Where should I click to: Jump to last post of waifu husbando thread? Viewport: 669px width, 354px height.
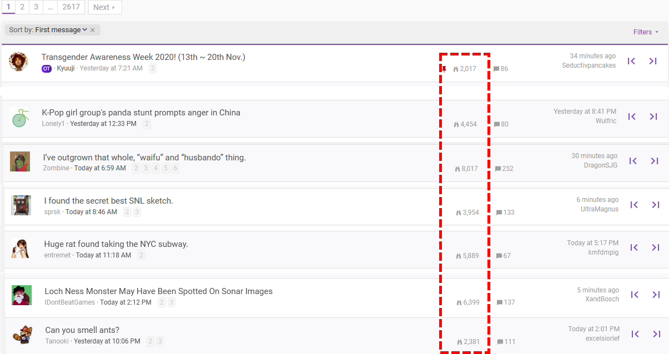point(655,161)
